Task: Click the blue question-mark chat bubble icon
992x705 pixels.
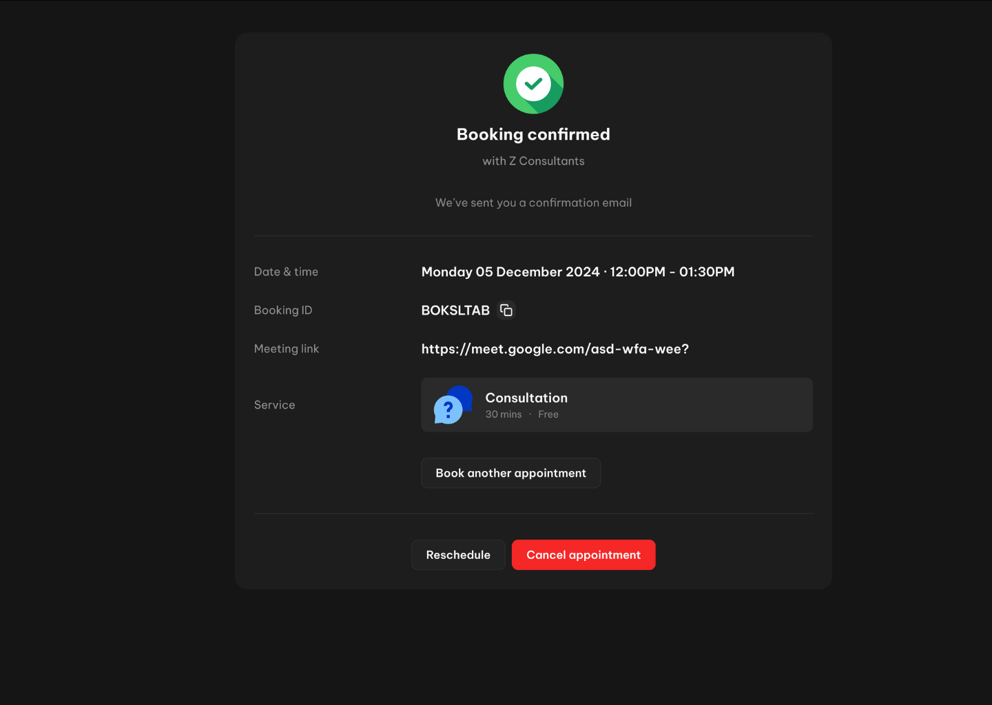Action: pyautogui.click(x=452, y=406)
